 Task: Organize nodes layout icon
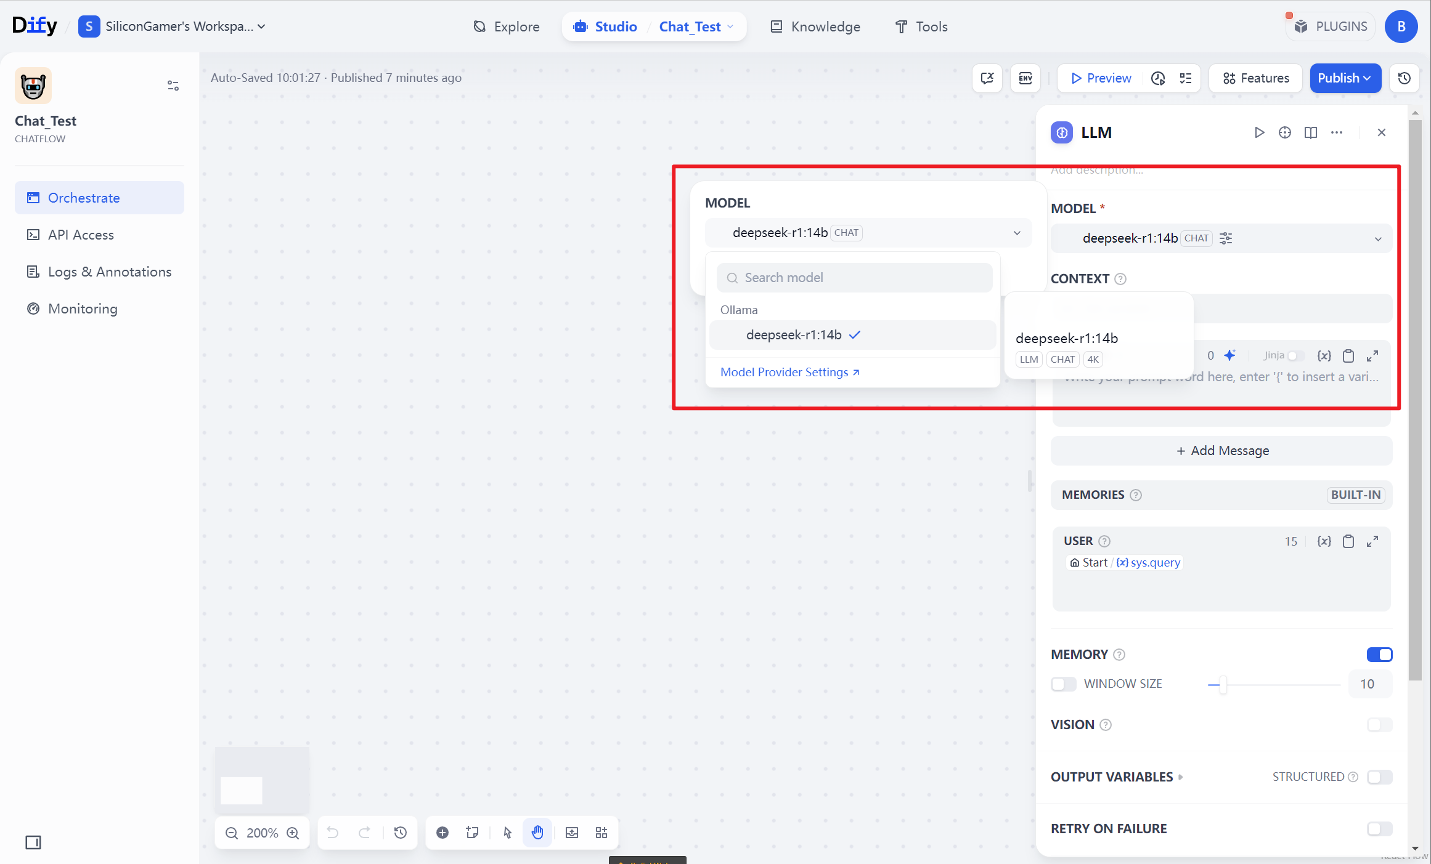click(601, 833)
